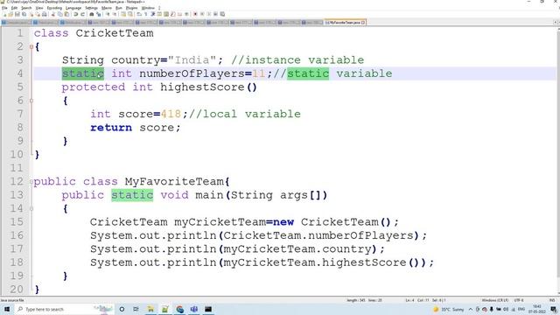Click the Windows Start button
560x315 pixels.
pos(6,309)
